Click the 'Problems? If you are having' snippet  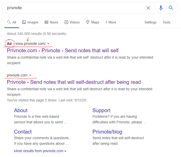coord(115,116)
